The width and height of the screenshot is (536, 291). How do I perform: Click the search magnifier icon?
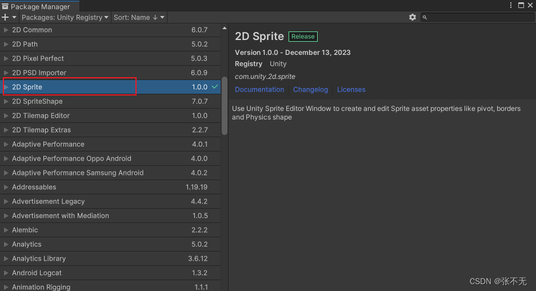(425, 17)
